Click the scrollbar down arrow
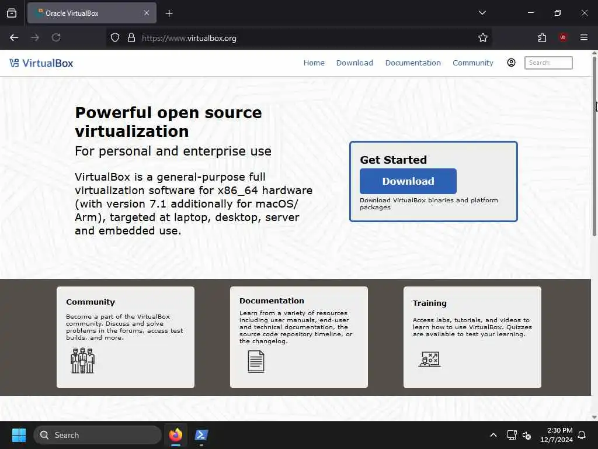Image resolution: width=598 pixels, height=449 pixels. [594, 417]
